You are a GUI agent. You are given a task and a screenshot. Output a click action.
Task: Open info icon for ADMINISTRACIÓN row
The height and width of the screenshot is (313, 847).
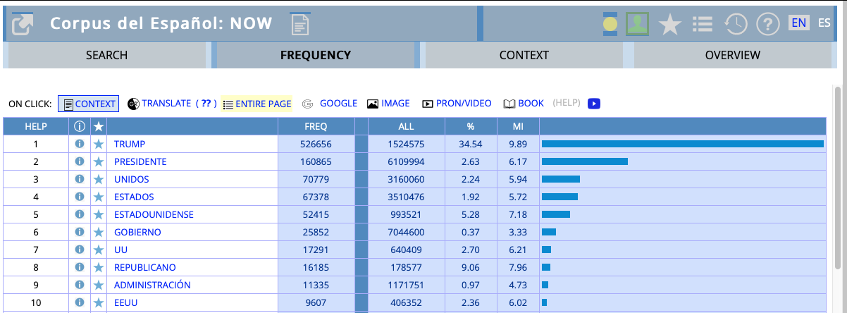[x=80, y=285]
